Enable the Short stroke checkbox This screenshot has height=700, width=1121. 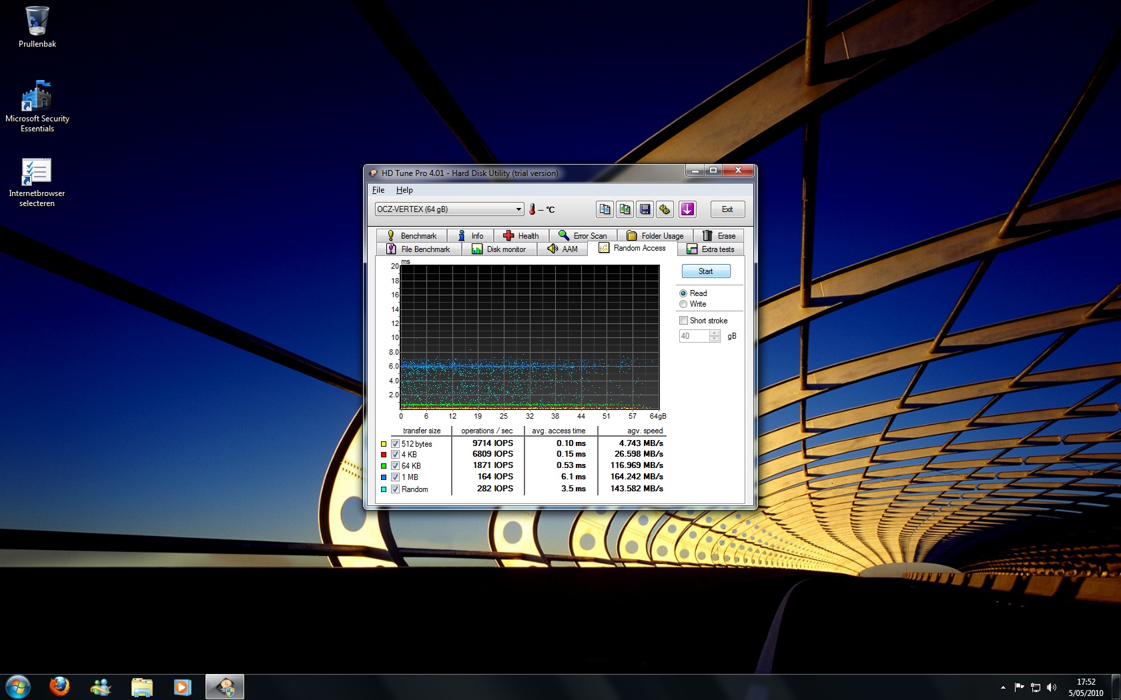pos(683,321)
